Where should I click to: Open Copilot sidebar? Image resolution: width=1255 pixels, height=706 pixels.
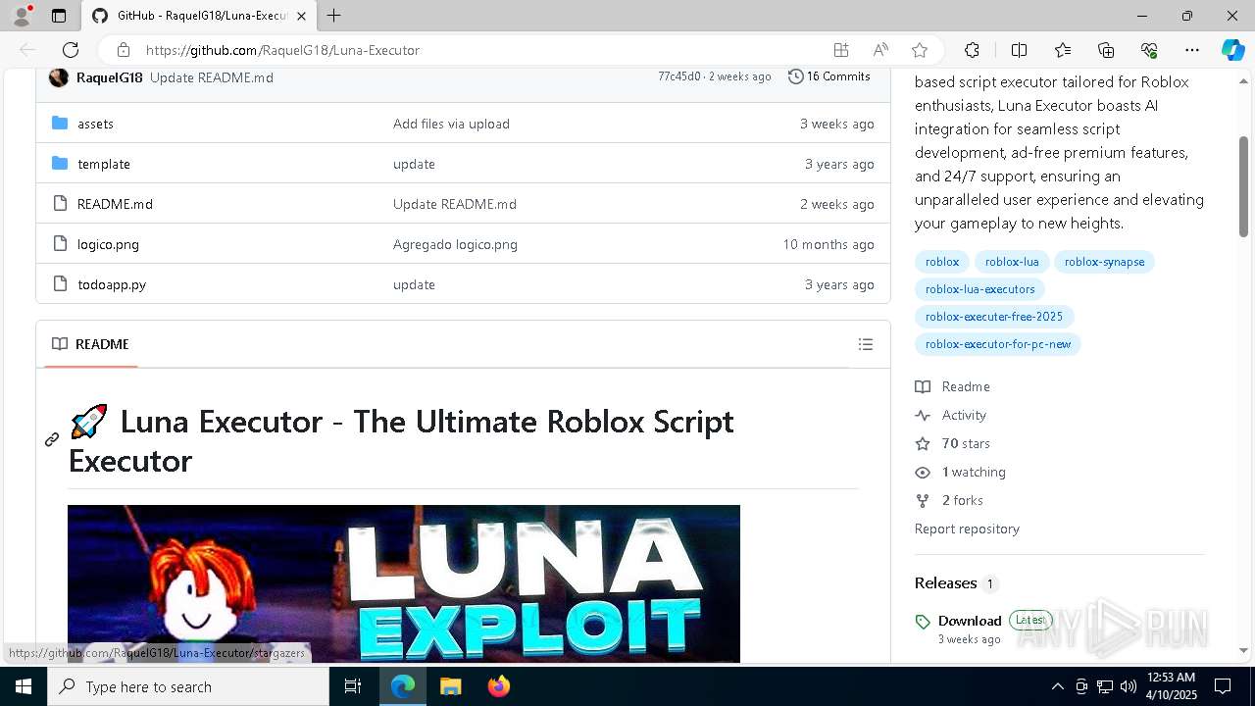(1232, 50)
